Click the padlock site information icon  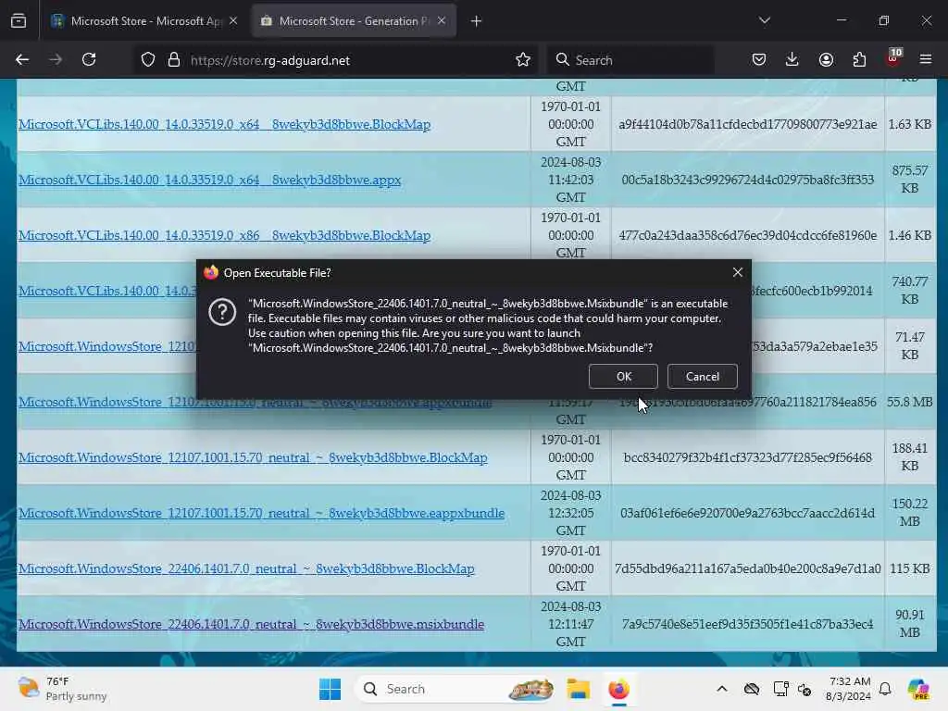tap(174, 60)
